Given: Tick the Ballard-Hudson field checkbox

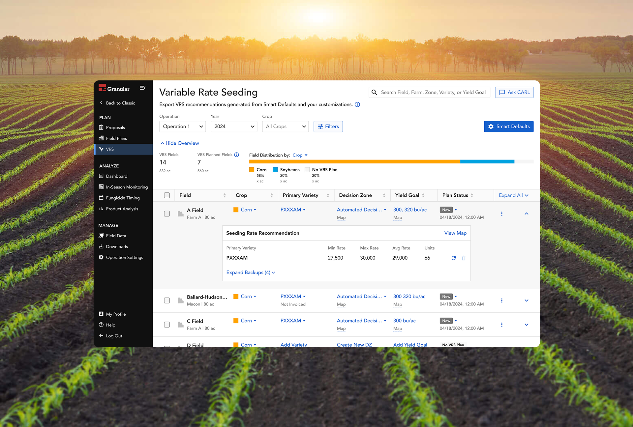Looking at the screenshot, I should click(x=167, y=300).
